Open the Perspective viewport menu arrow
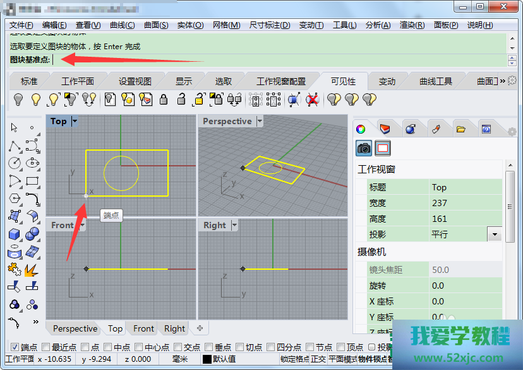The width and height of the screenshot is (523, 370). [x=259, y=121]
